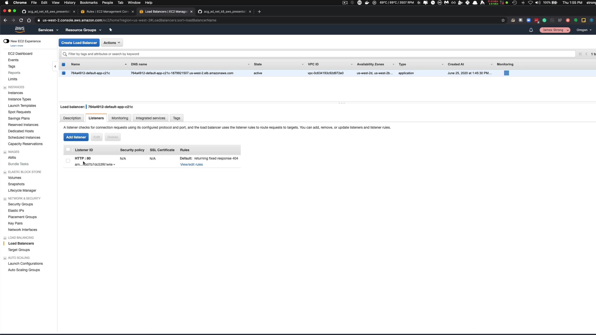Check the HTTP : 80 listener checkbox
The image size is (596, 335).
coord(68,161)
